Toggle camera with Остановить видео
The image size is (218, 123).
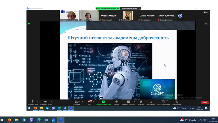[x=46, y=102]
